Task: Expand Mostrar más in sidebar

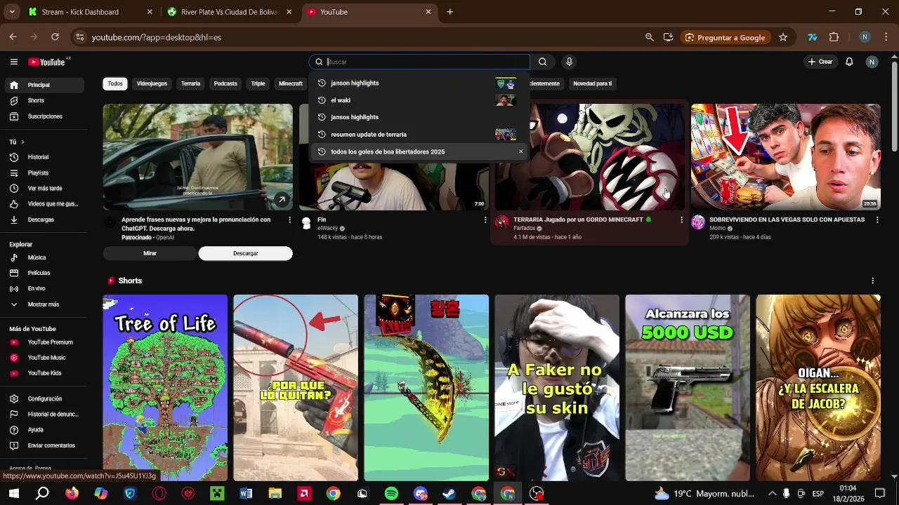Action: pos(46,304)
